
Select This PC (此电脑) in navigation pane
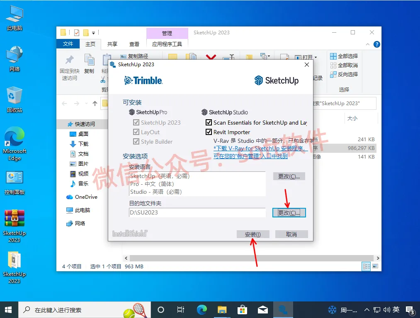tap(78, 210)
